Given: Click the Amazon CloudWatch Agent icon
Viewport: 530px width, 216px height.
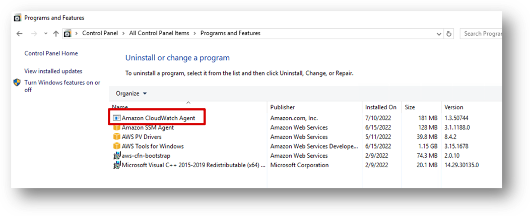Looking at the screenshot, I should [x=116, y=118].
